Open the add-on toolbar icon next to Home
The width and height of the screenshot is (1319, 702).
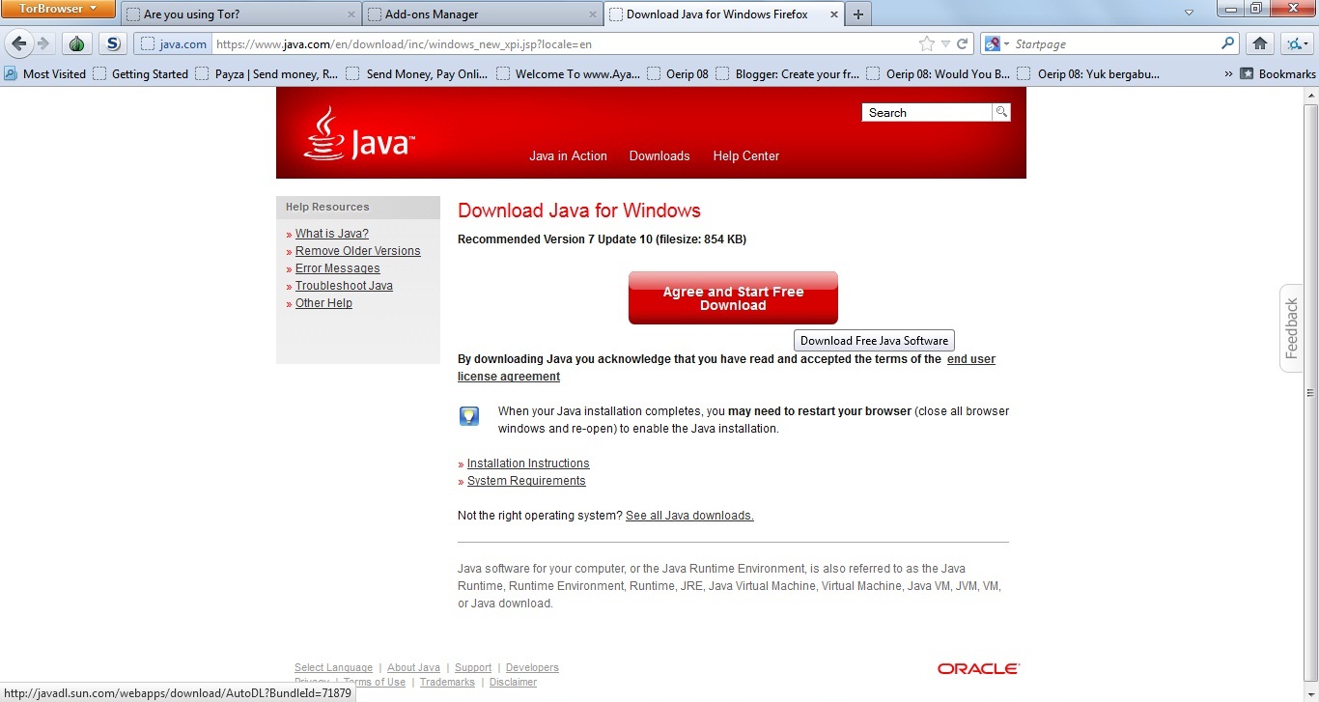click(x=1296, y=43)
